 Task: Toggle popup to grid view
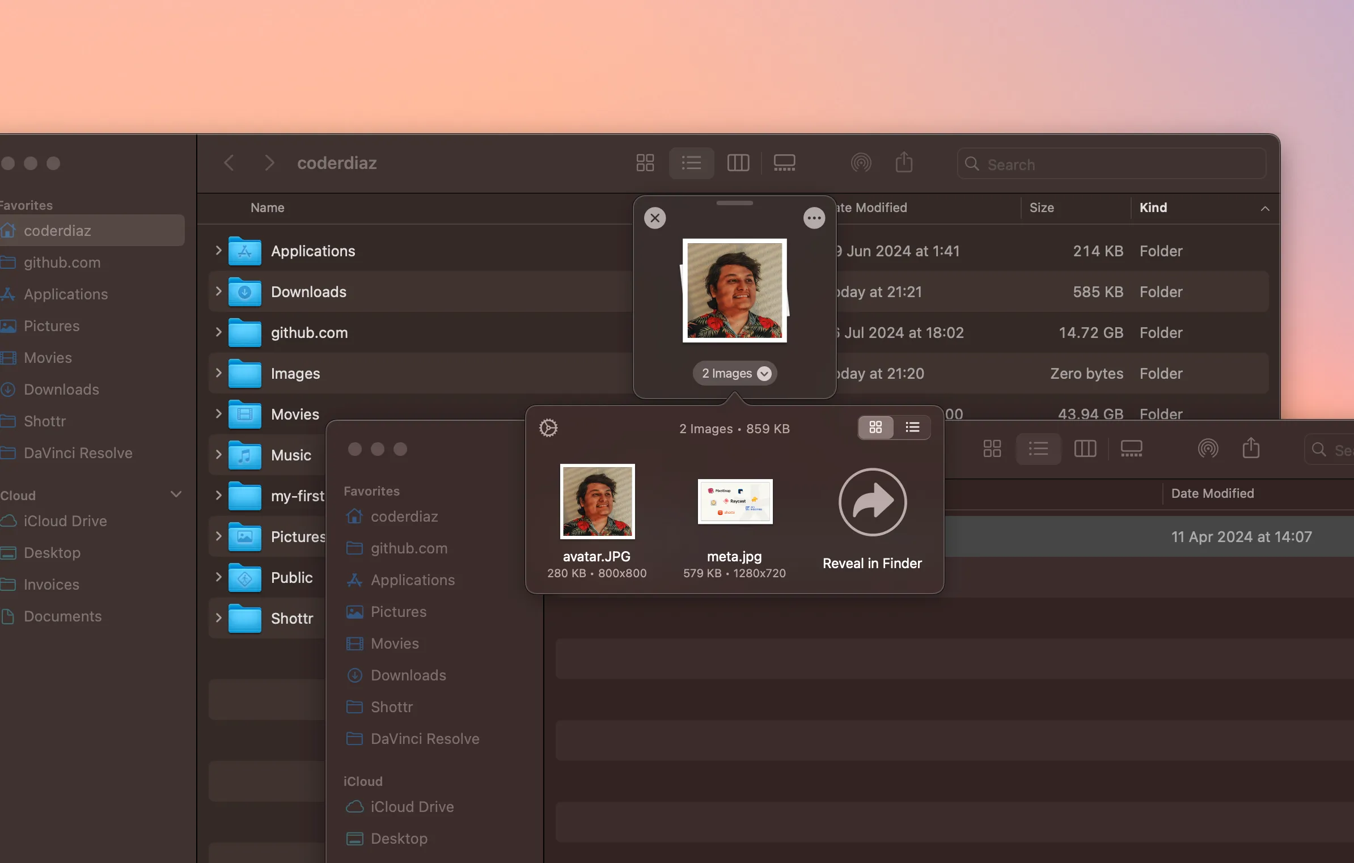click(x=875, y=428)
